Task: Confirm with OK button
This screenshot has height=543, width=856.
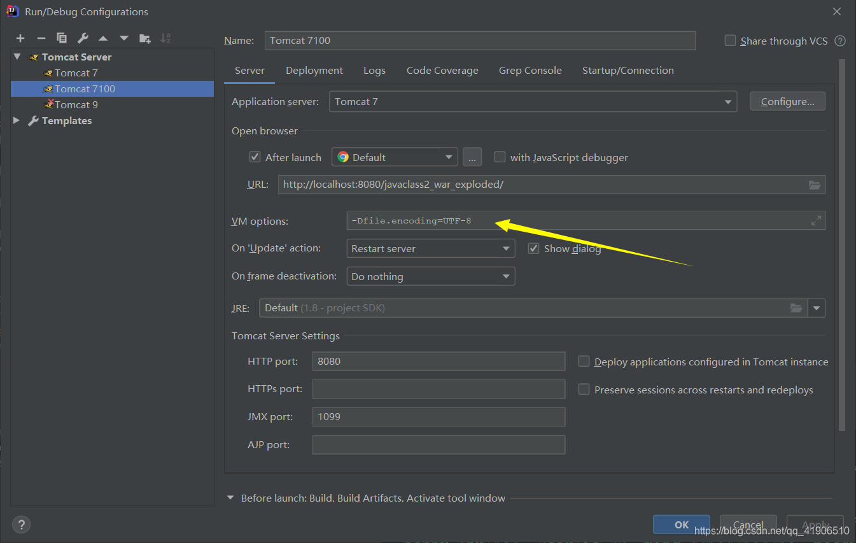Action: (x=682, y=525)
